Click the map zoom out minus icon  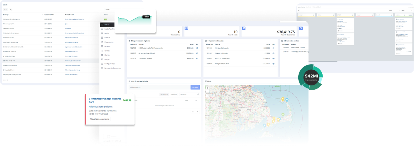coord(208,91)
